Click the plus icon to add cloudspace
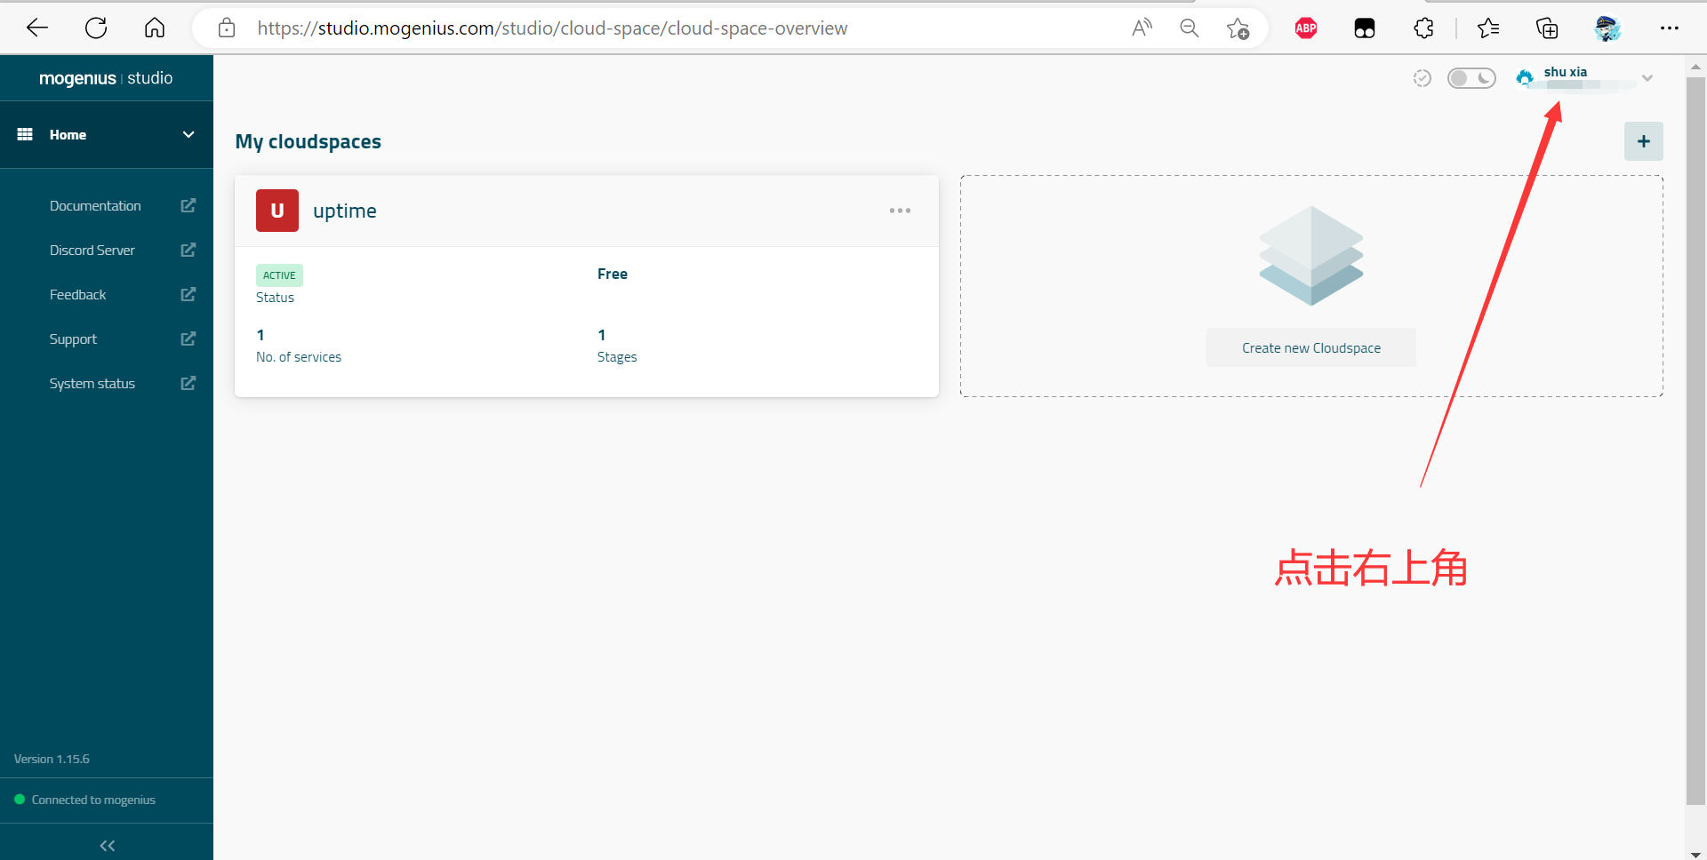The image size is (1707, 860). [x=1643, y=141]
